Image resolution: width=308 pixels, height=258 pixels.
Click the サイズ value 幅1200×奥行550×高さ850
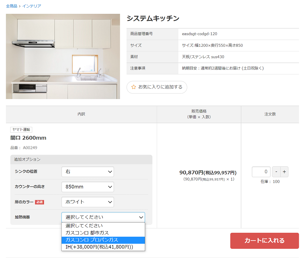(x=212, y=46)
